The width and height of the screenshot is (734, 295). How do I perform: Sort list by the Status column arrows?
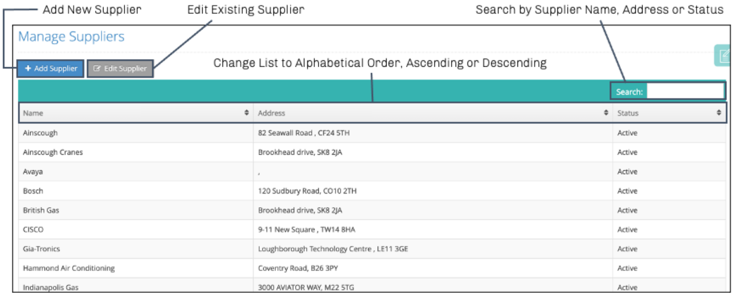point(719,112)
